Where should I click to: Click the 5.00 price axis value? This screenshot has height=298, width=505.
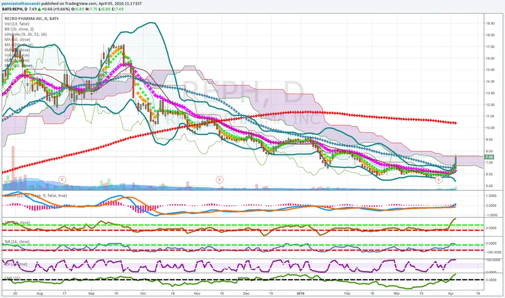[490, 186]
